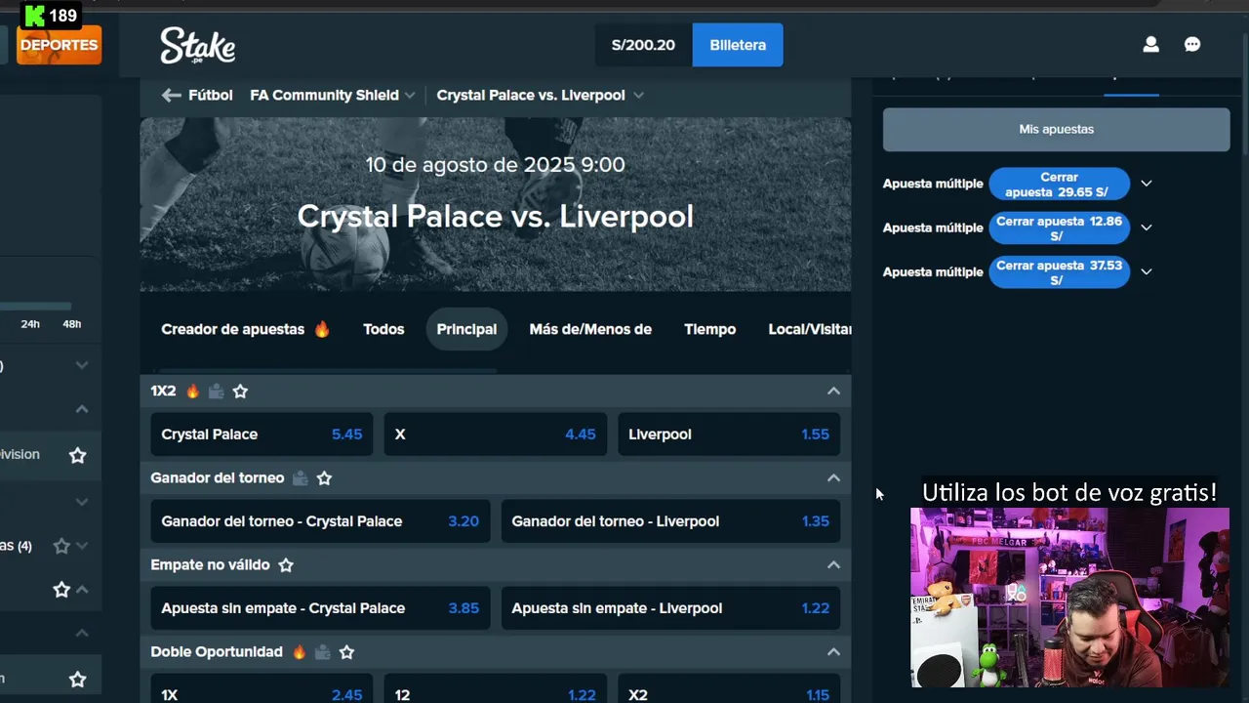Click the Mis apuestas button
Viewport: 1249px width, 703px height.
(x=1056, y=129)
